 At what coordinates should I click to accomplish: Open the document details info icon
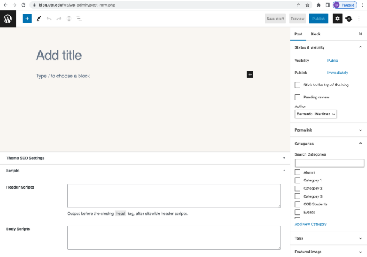(x=68, y=19)
